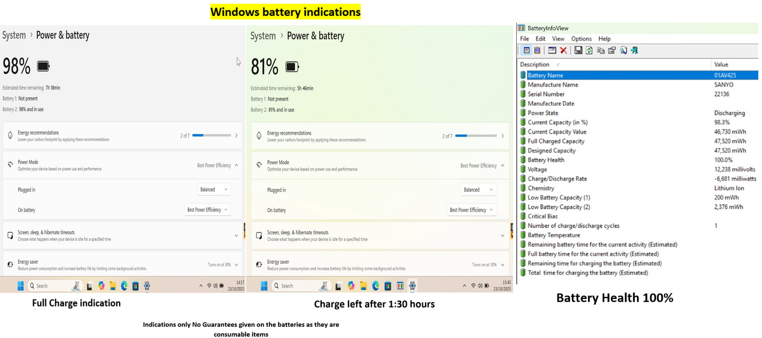Click the Copy icon in BatteryInfoView toolbar
Viewport: 762px width, 338px height.
coord(600,51)
